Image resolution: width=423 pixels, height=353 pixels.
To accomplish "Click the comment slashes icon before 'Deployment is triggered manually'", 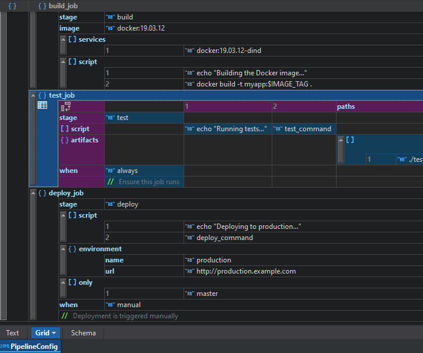I will 65,316.
